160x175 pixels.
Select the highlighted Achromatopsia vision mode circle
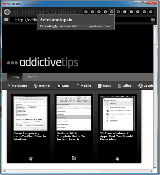(112, 12)
